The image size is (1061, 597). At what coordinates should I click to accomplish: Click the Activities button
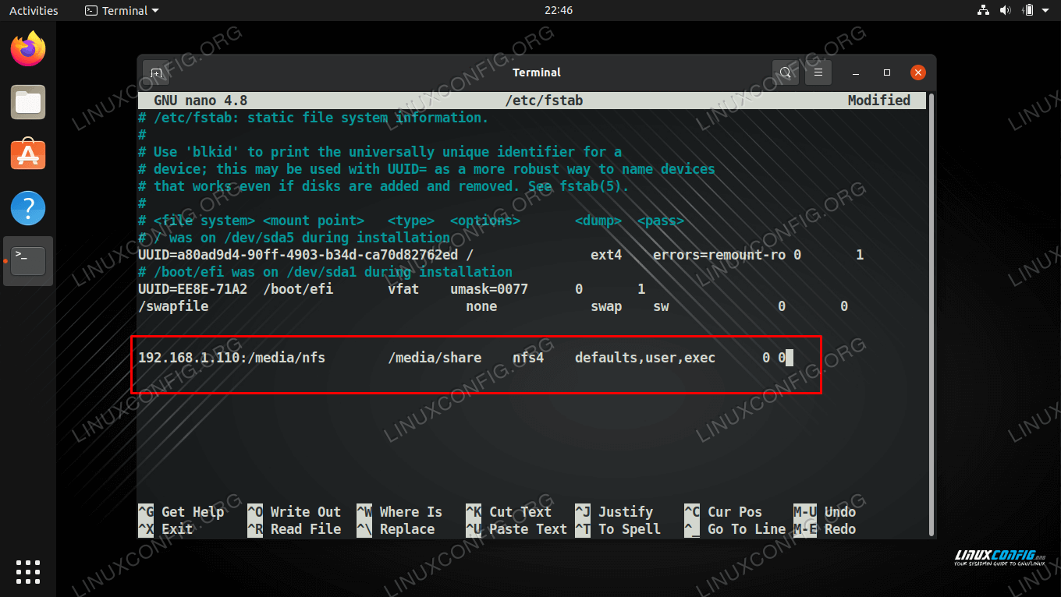click(34, 11)
